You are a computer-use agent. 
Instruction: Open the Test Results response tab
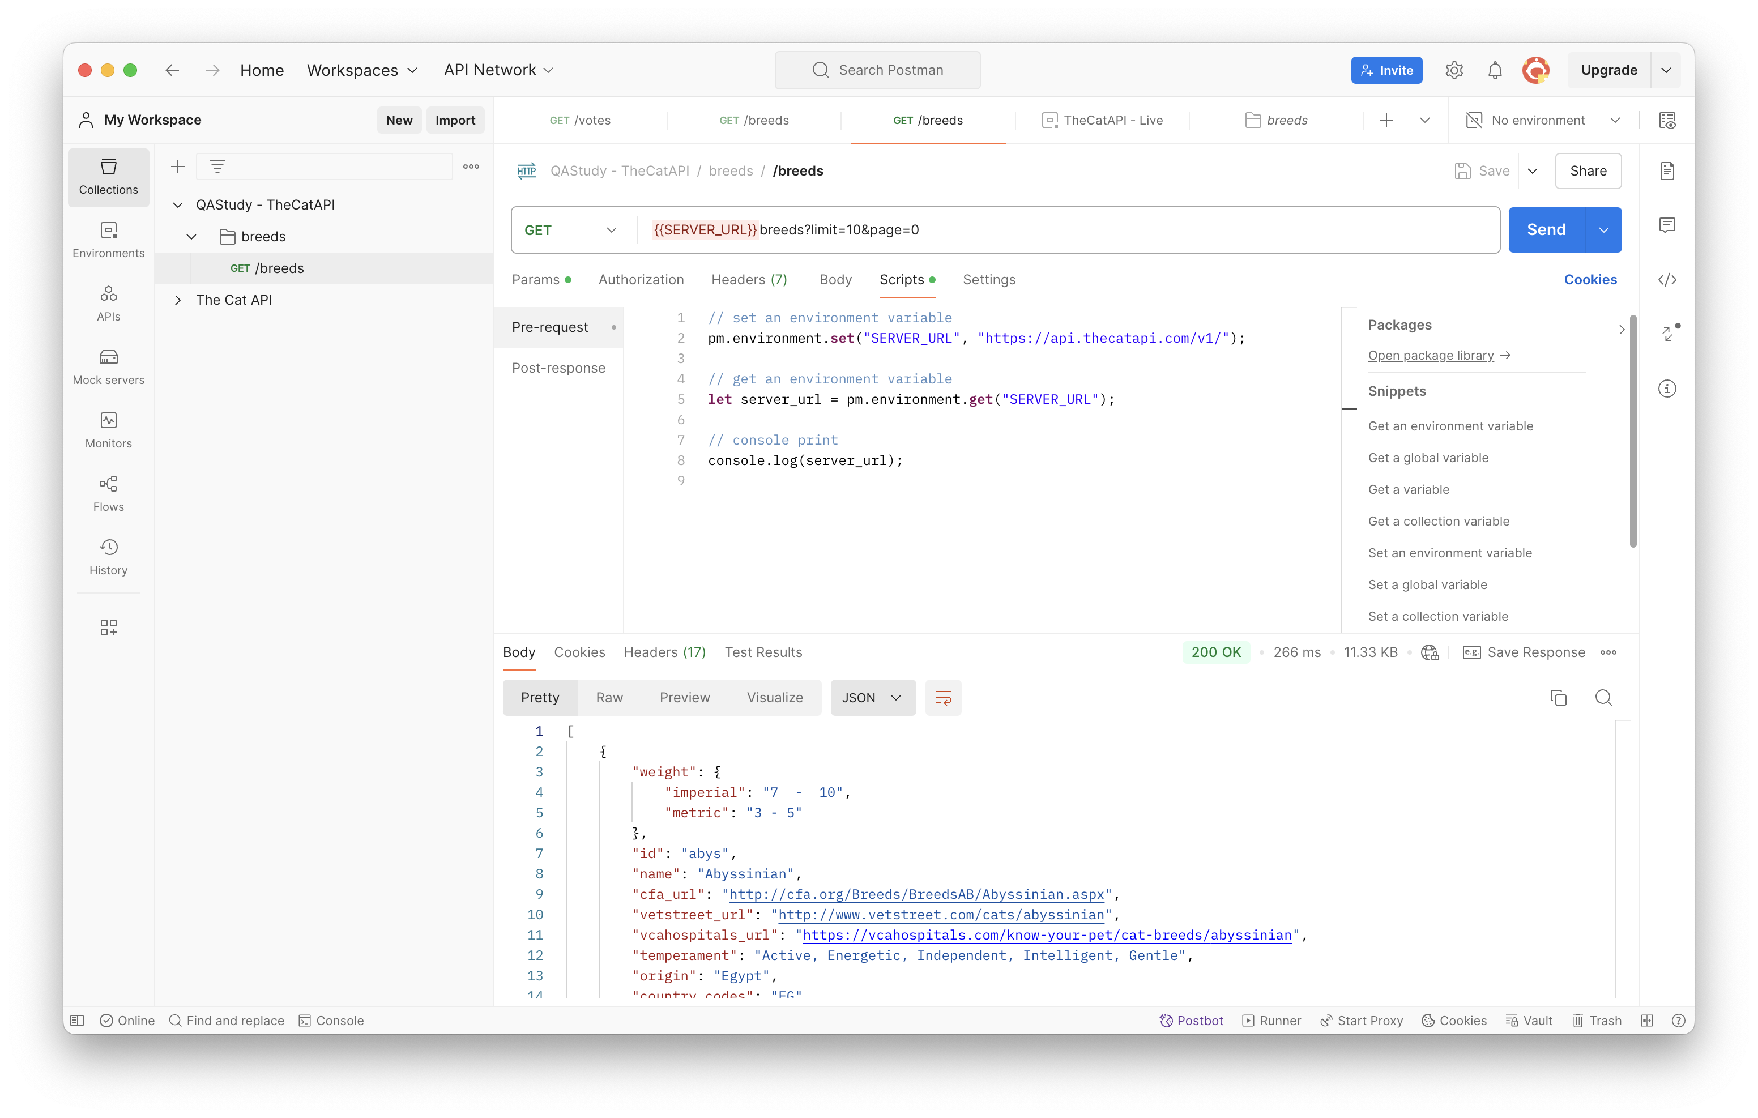763,652
